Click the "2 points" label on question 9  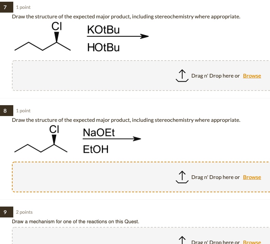[x=24, y=212]
